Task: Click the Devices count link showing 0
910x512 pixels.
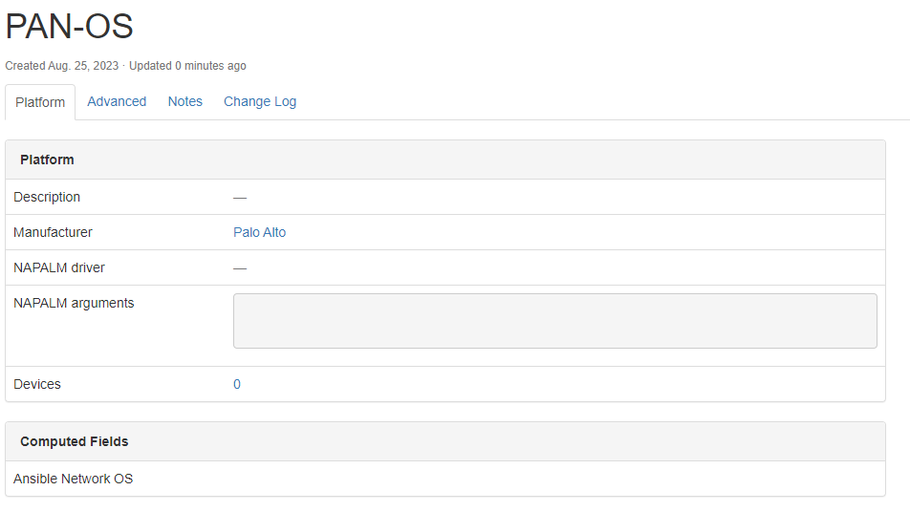Action: [x=237, y=384]
